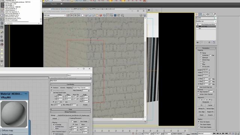The image size is (240, 135).
Task: Open the Modifier List dropdown
Action: click(x=206, y=21)
